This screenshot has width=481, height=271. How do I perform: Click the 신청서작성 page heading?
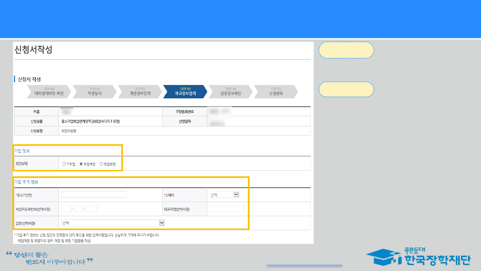33,50
